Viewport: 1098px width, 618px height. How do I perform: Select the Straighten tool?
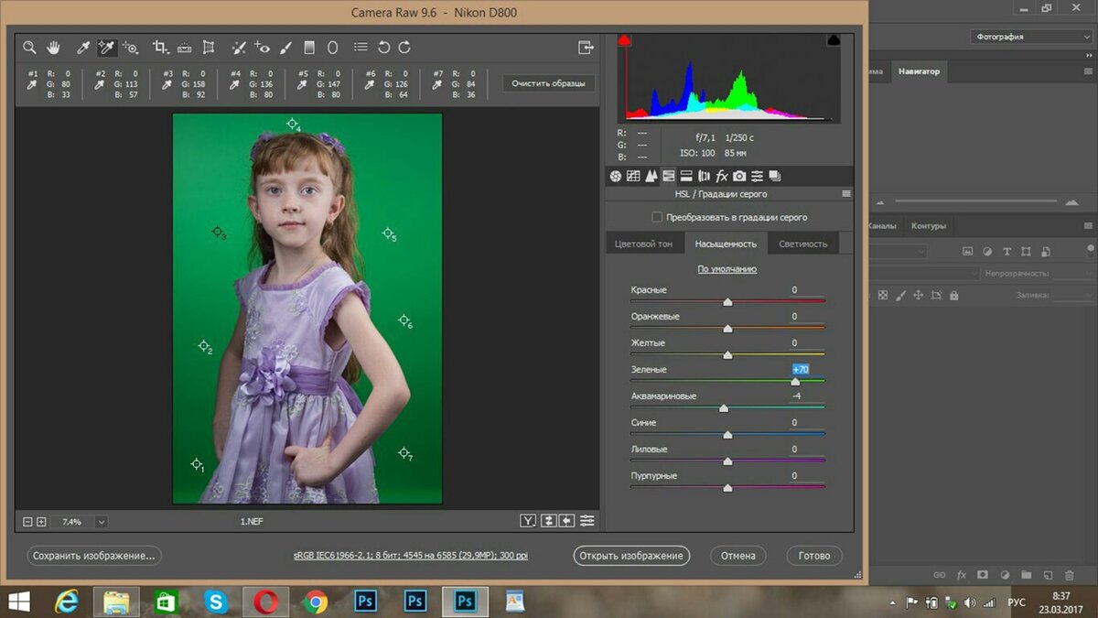tap(184, 47)
